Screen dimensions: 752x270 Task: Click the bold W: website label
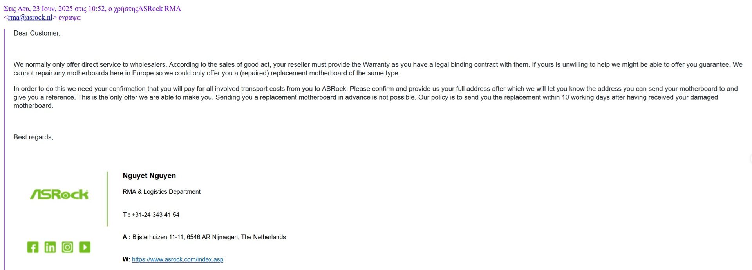(126, 259)
